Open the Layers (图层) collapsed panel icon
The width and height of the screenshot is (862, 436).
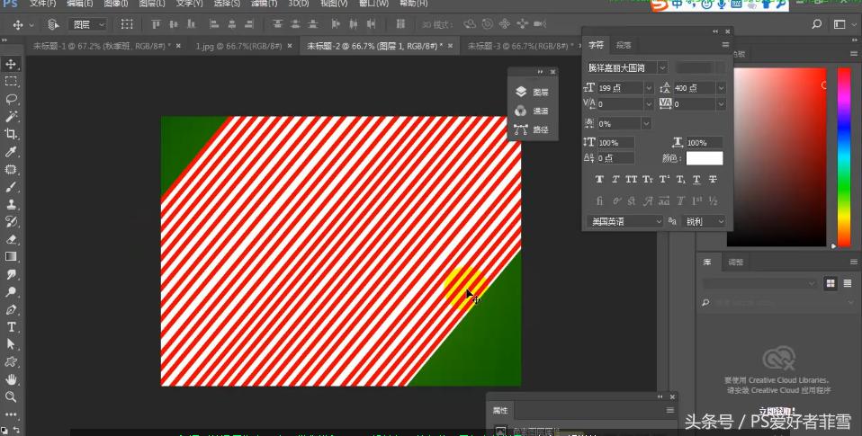[521, 93]
